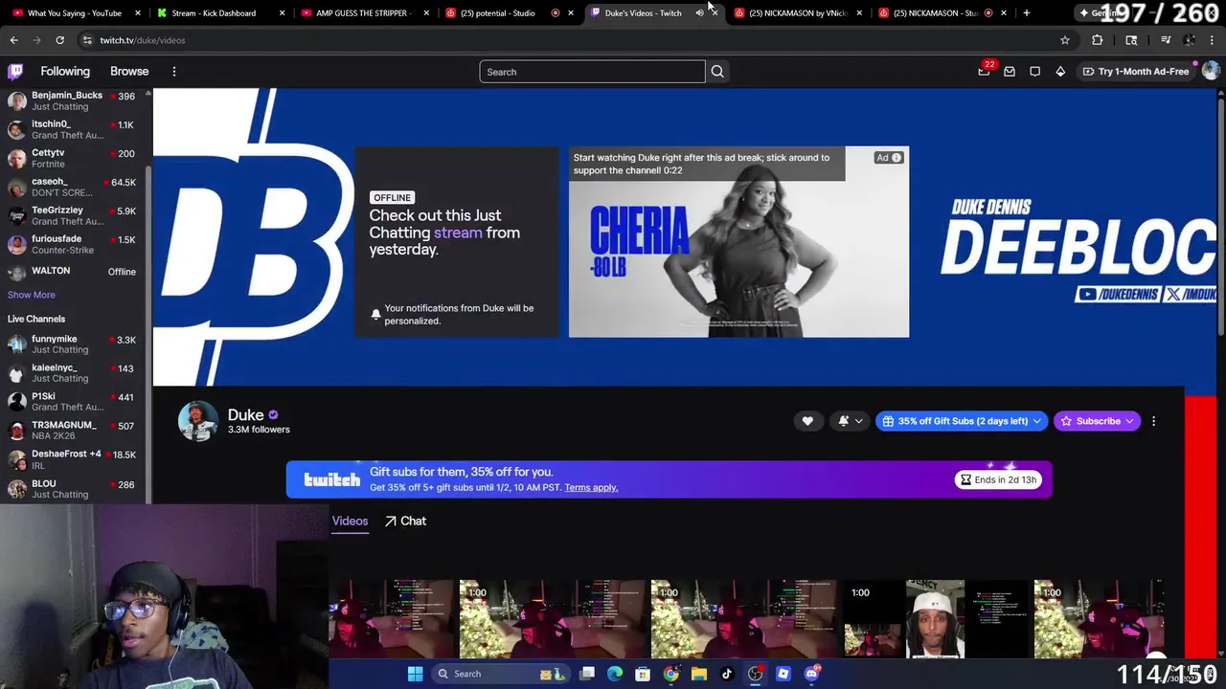
Task: Open the Chrome three-dot menu
Action: pos(1213,40)
